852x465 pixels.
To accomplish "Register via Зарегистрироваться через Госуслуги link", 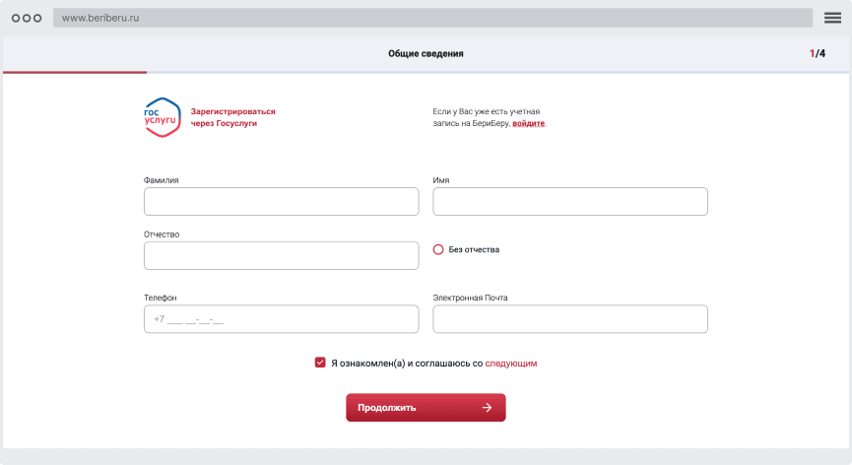I will (232, 117).
